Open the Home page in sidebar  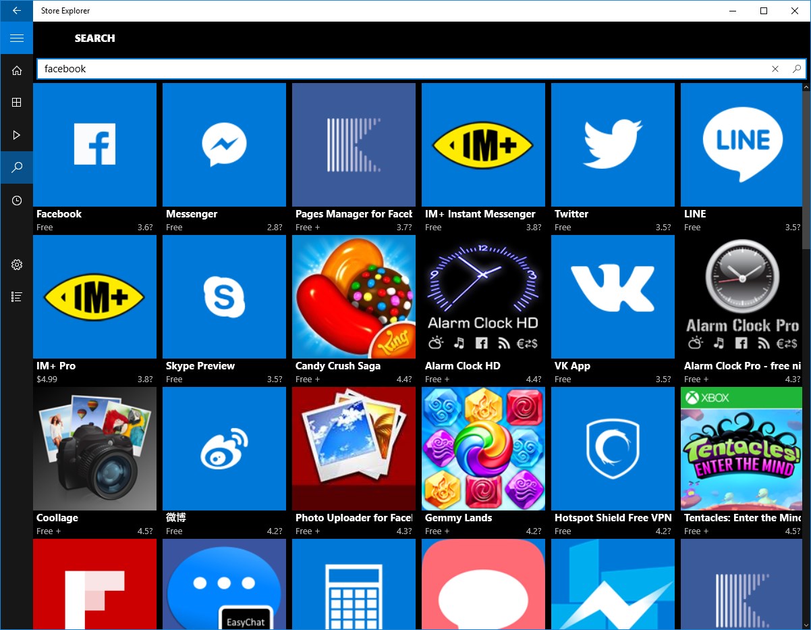(x=17, y=70)
